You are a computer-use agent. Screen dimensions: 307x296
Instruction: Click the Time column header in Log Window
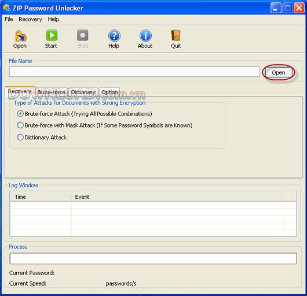[41, 197]
